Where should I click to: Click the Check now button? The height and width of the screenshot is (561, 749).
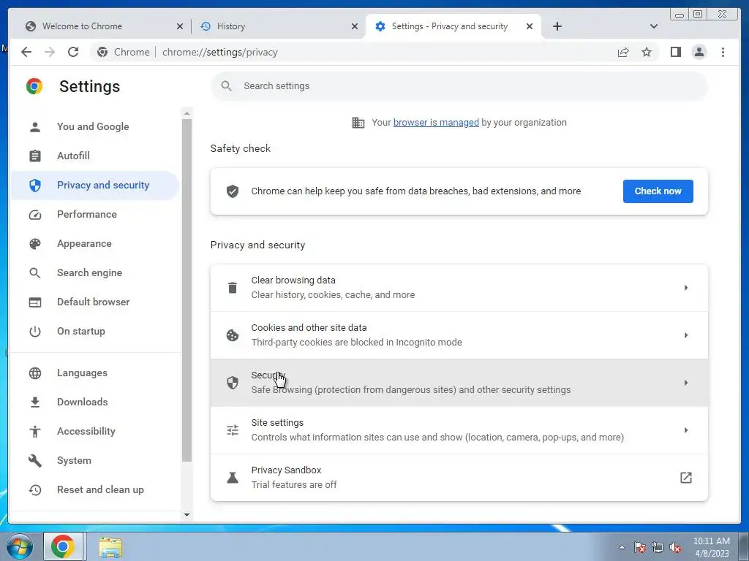click(658, 191)
